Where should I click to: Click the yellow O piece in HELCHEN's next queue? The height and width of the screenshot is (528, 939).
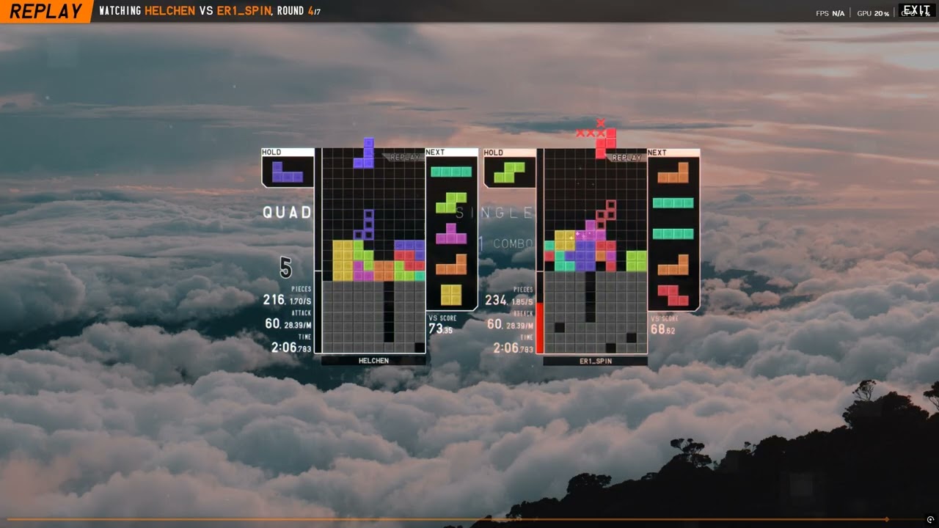pos(451,295)
